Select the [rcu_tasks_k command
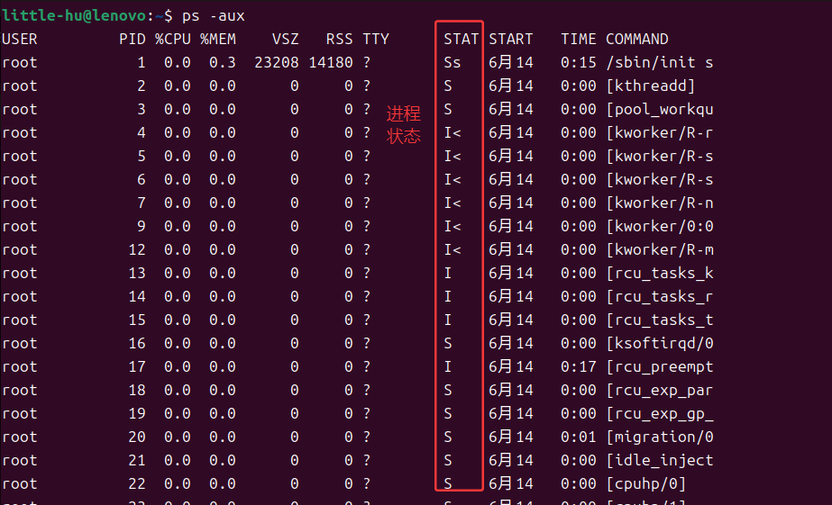 point(660,273)
